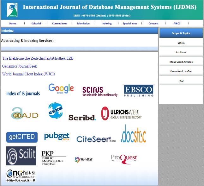Open the Ethics sidebar link
Viewport: 204px width, 186px height.
(181, 43)
